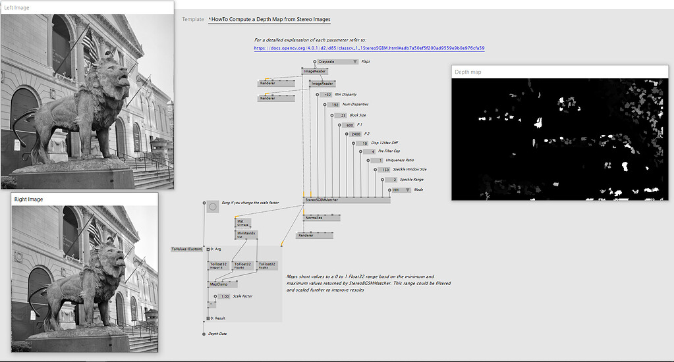The image size is (674, 362).
Task: Select the Mat CvImage node
Action: pos(243,223)
